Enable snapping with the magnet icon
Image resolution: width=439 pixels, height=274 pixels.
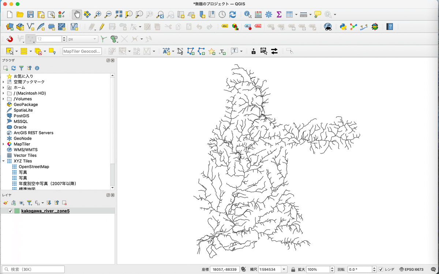click(x=10, y=39)
